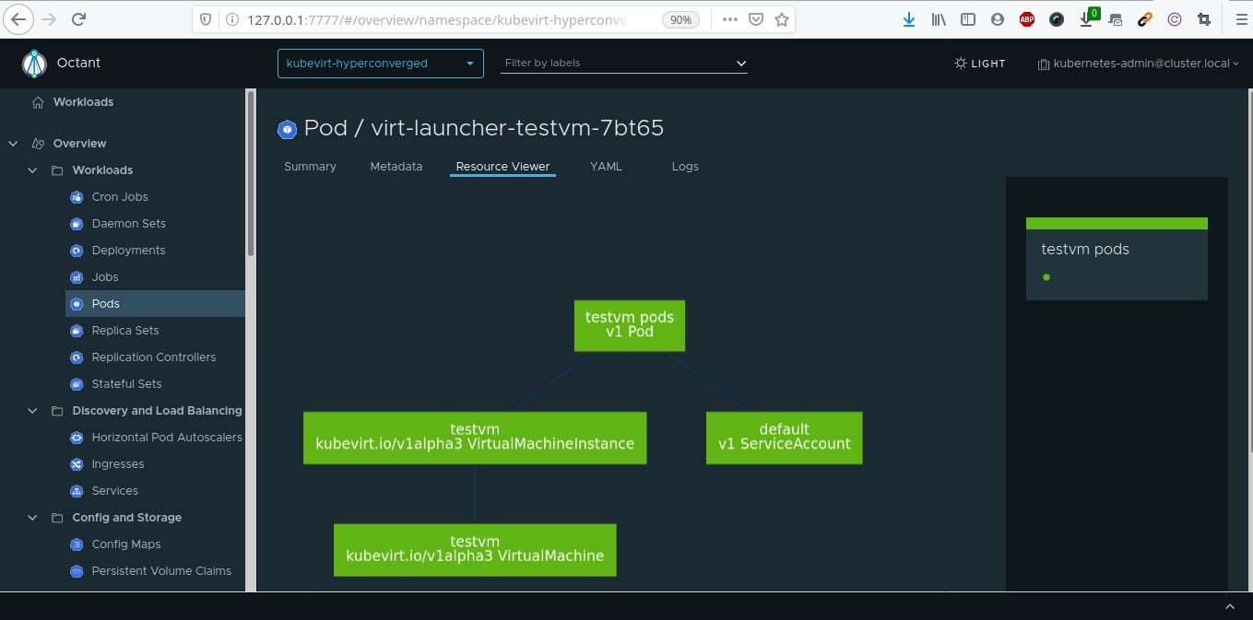
Task: Click the Deployments icon
Action: (77, 251)
